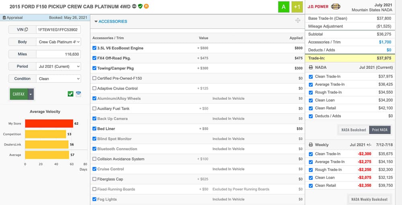
Task: Click the Applied column header
Action: [296, 38]
